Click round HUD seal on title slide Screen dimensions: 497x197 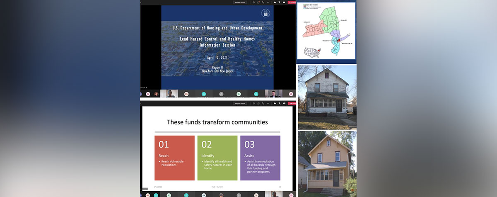point(265,13)
